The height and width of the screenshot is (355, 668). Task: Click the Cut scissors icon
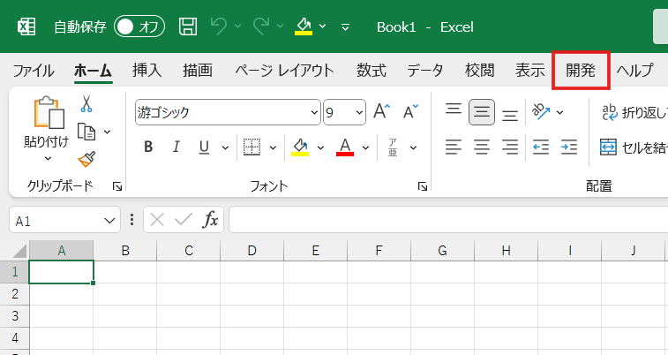coord(86,104)
